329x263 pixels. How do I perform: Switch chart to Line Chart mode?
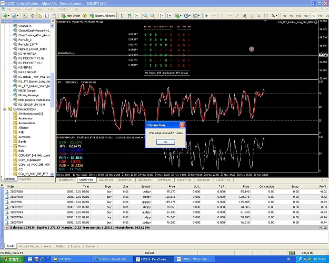tap(137, 16)
